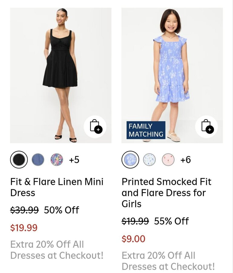Open Fit & Flare Linen Mini Dress title
233x273 pixels.
pos(57,187)
